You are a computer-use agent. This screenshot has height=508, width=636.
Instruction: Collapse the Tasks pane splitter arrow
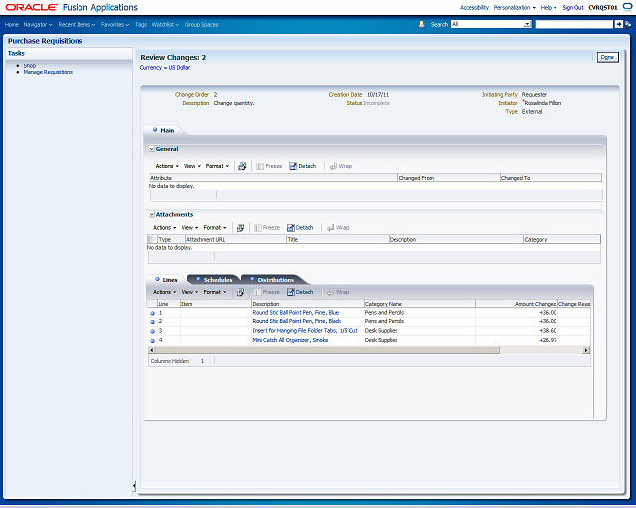(x=134, y=485)
